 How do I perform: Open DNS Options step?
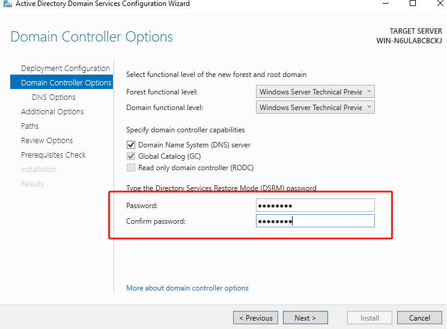pos(53,97)
